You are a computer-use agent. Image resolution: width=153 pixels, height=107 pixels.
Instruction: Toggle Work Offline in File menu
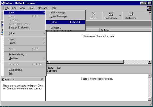tap(25, 70)
